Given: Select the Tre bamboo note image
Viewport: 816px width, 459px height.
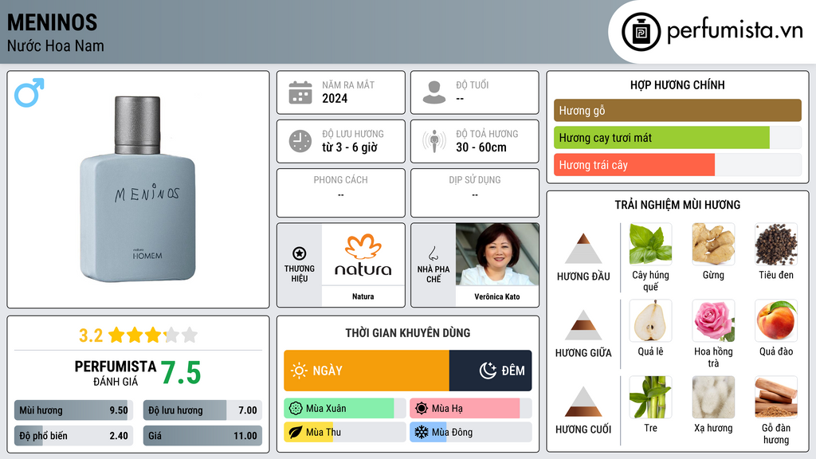Looking at the screenshot, I should pos(650,397).
